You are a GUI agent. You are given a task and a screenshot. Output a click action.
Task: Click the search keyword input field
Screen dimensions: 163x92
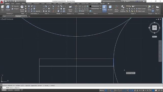[x=112, y=1]
